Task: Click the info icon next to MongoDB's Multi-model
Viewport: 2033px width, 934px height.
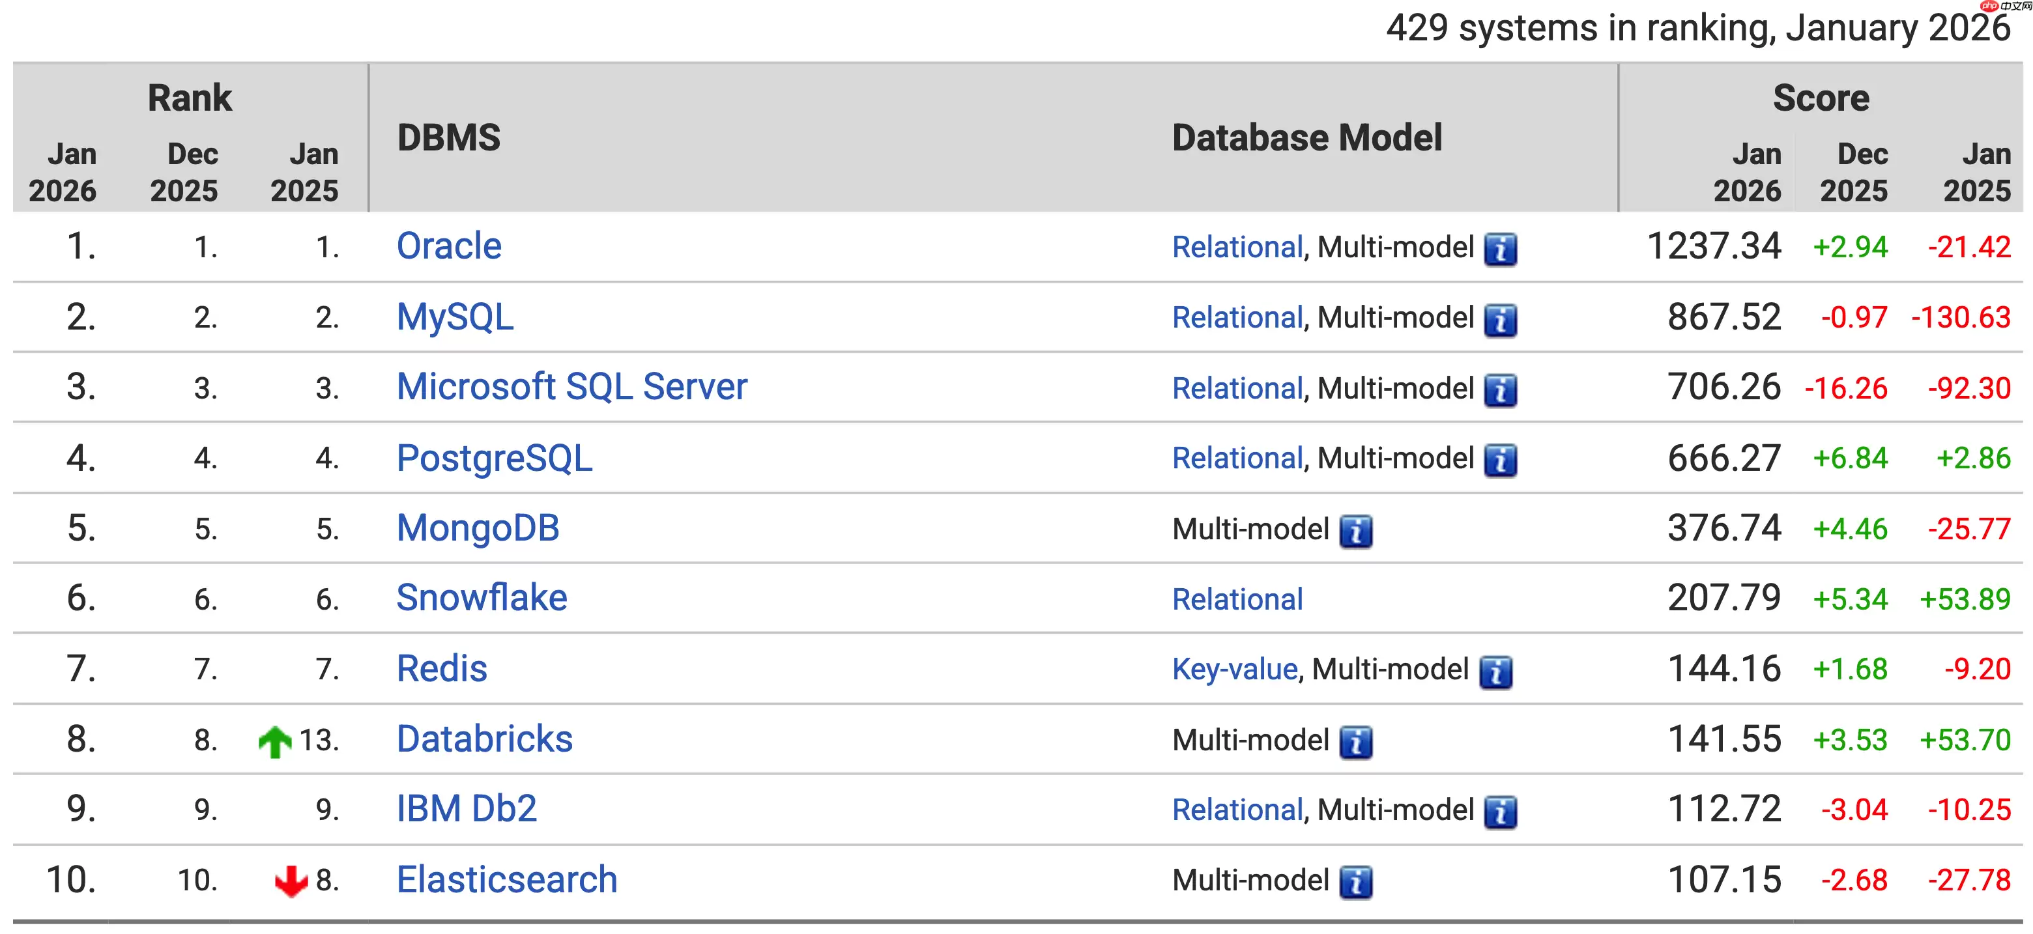Action: [1355, 531]
